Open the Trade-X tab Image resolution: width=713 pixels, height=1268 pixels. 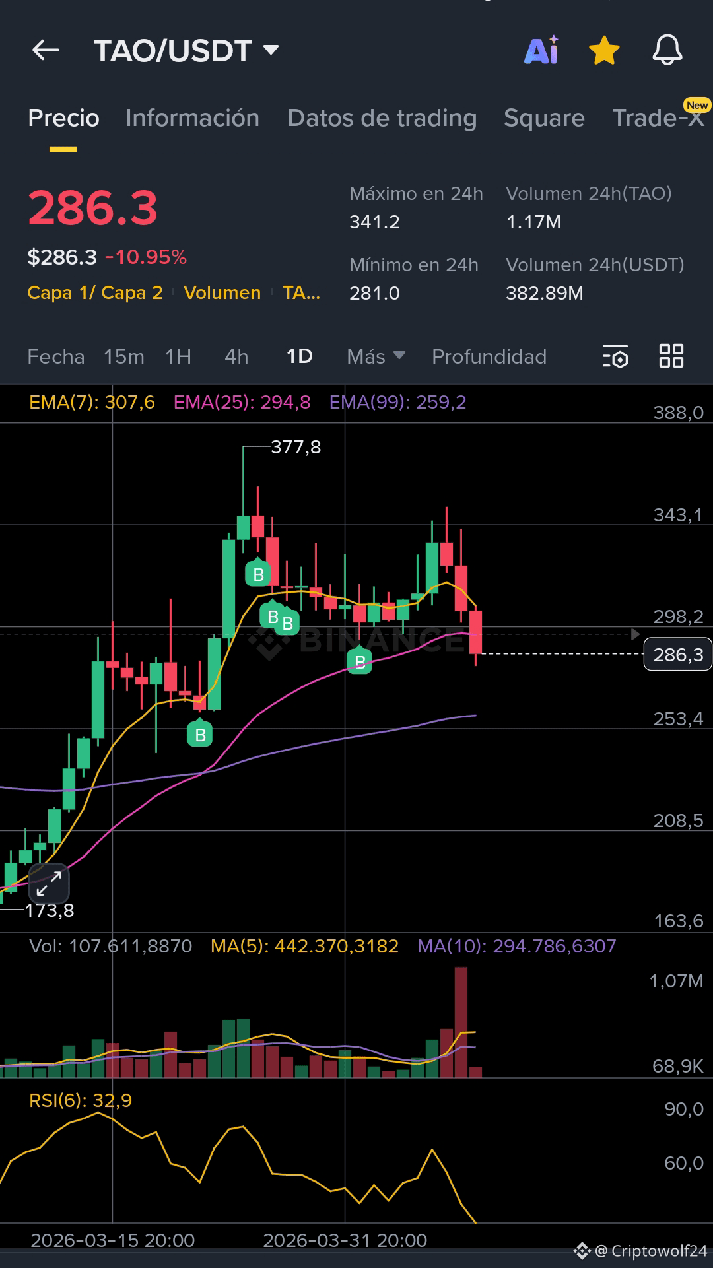[658, 118]
